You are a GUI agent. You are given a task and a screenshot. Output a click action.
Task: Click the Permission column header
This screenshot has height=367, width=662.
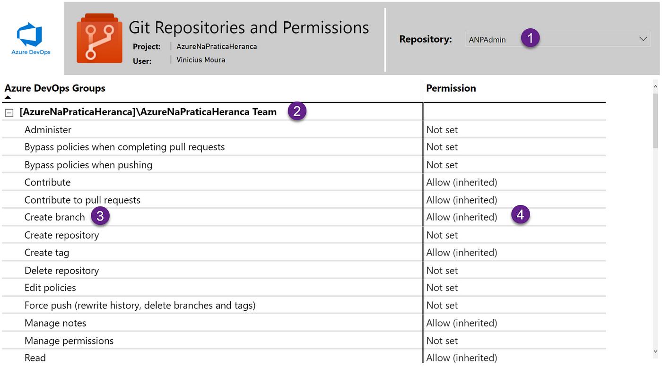(x=451, y=88)
